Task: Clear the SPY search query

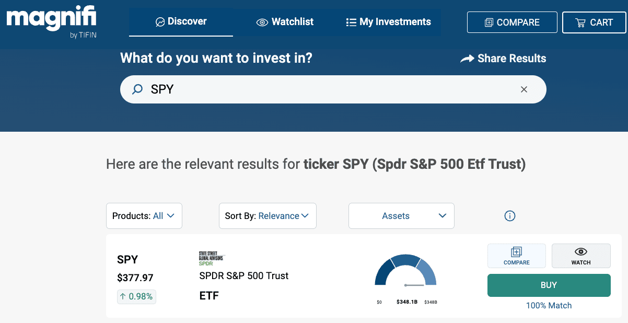Action: click(524, 89)
